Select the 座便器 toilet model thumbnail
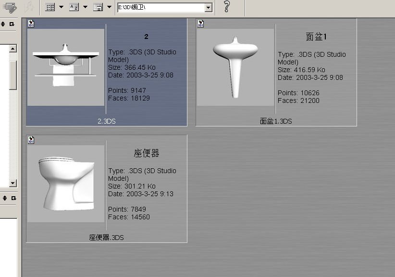This screenshot has height=277, width=395. 66,184
